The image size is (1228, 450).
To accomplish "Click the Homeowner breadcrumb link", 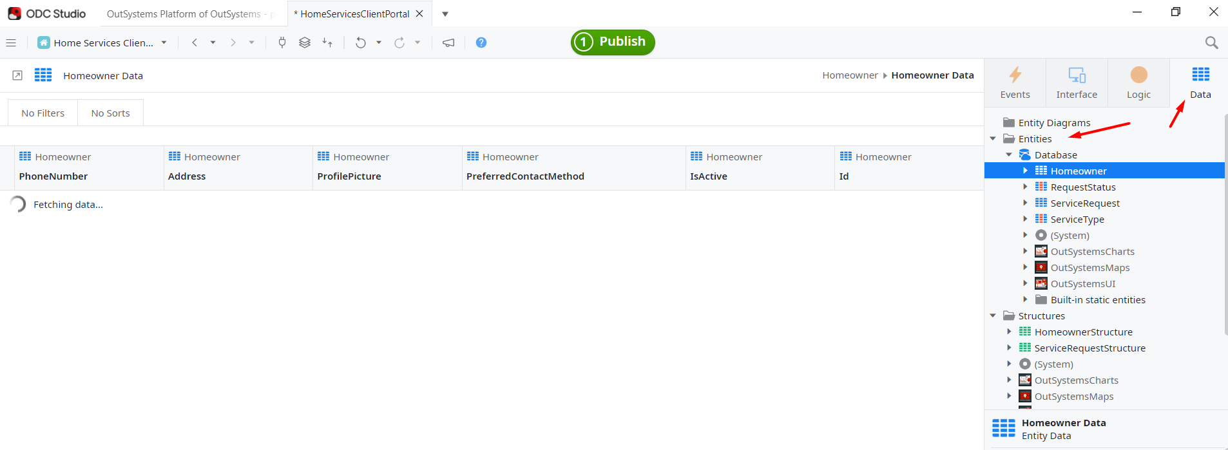I will pyautogui.click(x=850, y=75).
